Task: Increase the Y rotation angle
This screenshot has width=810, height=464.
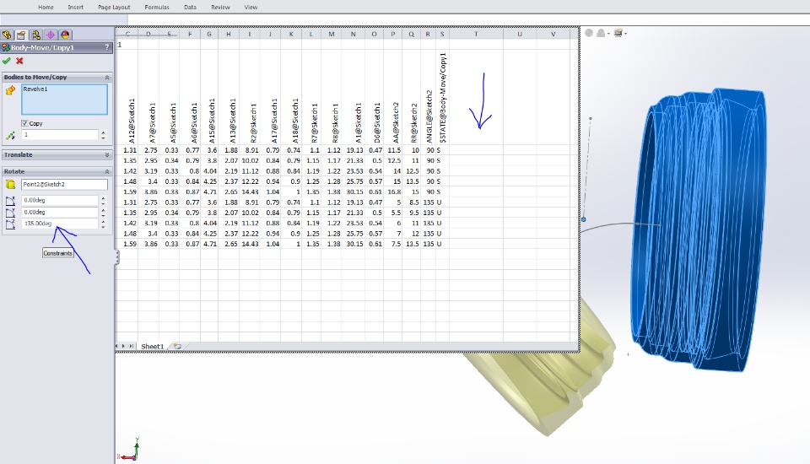Action: pyautogui.click(x=103, y=210)
